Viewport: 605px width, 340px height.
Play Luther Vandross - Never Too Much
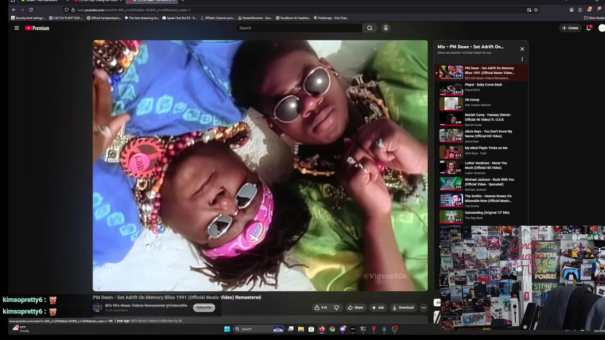(481, 167)
